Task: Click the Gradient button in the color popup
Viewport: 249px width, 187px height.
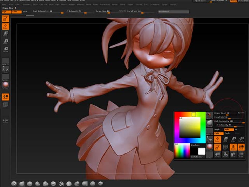Action: 195,145
